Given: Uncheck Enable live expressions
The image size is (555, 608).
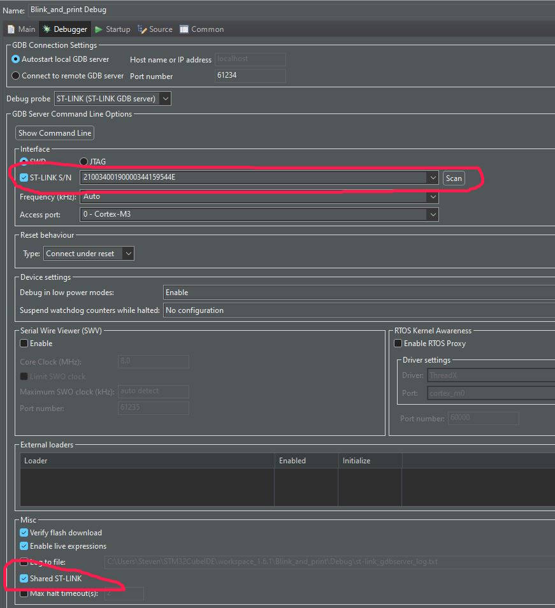Looking at the screenshot, I should pyautogui.click(x=24, y=546).
